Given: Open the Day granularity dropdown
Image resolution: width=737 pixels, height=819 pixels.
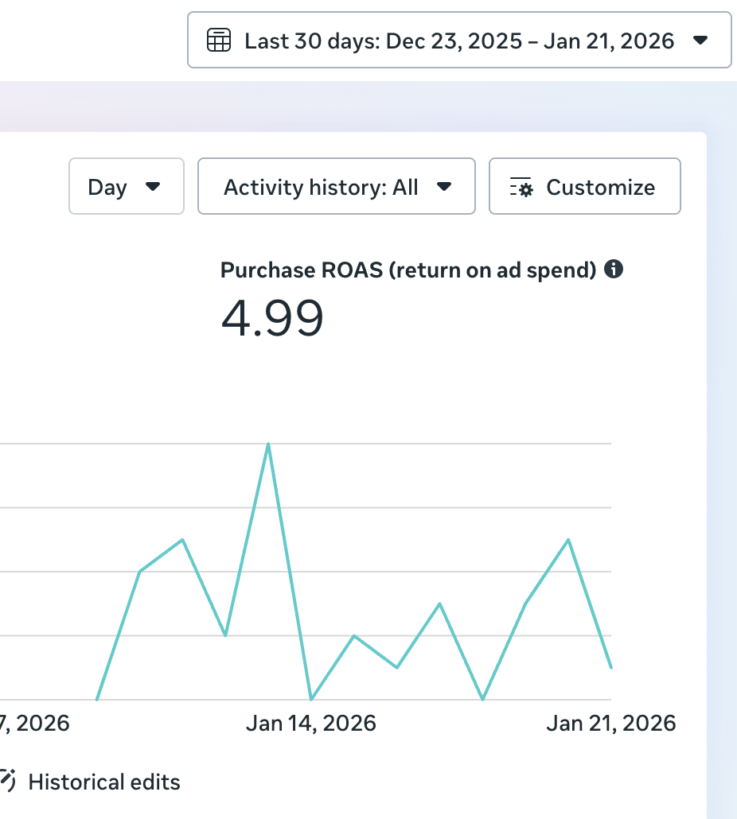Looking at the screenshot, I should coord(126,187).
